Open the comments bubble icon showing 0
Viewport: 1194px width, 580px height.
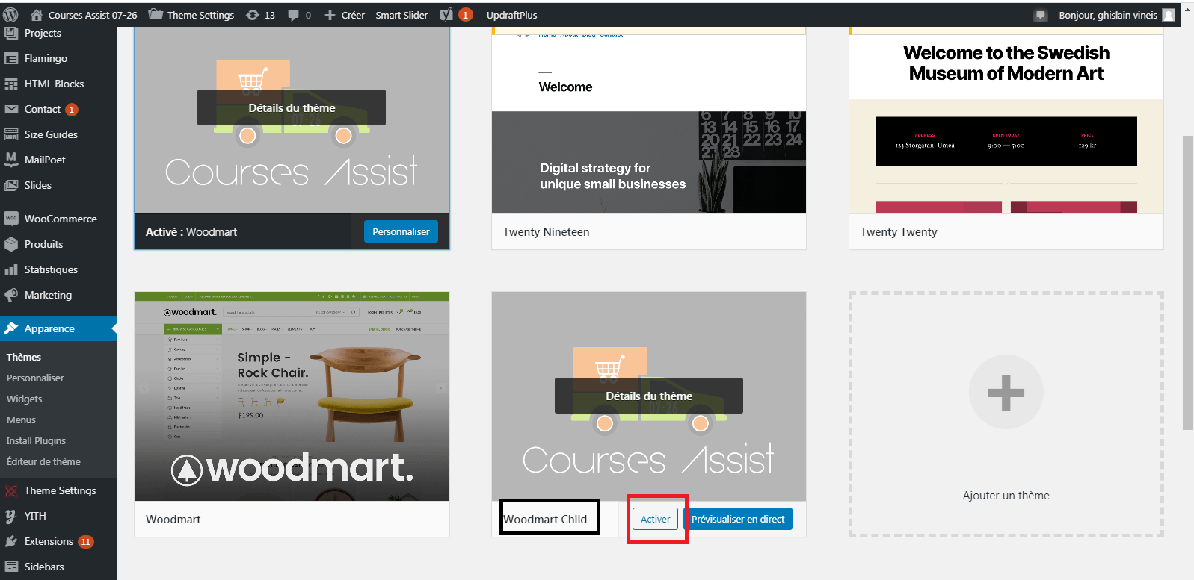click(x=293, y=15)
